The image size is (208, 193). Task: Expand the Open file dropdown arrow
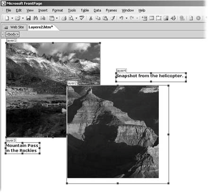23,18
